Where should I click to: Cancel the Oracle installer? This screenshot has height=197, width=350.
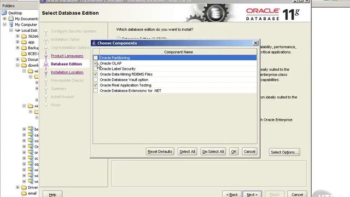point(297,195)
